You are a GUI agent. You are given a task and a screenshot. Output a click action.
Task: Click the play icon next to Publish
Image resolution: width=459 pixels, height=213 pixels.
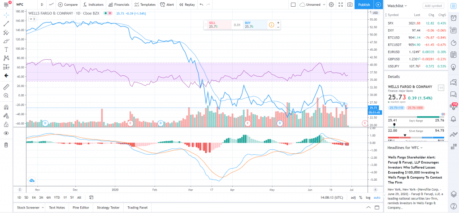378,4
